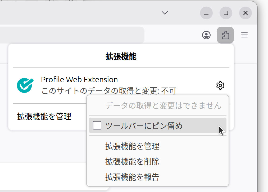Click the 拡張機能 panel header title
Image resolution: width=268 pixels, height=192 pixels.
121,56
